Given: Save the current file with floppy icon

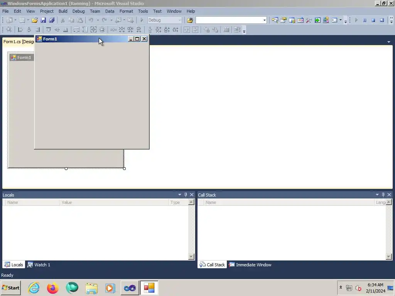Looking at the screenshot, I should click(x=43, y=20).
